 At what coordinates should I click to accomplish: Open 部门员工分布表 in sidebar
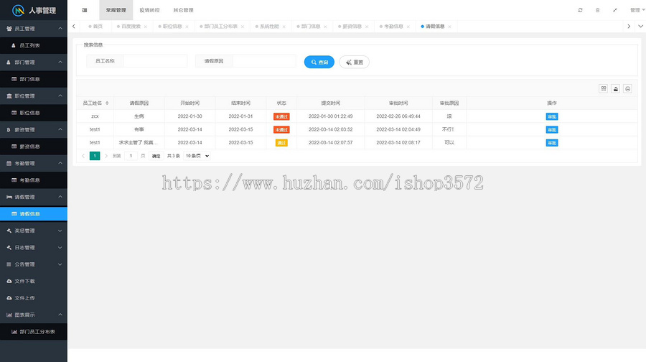pyautogui.click(x=33, y=332)
